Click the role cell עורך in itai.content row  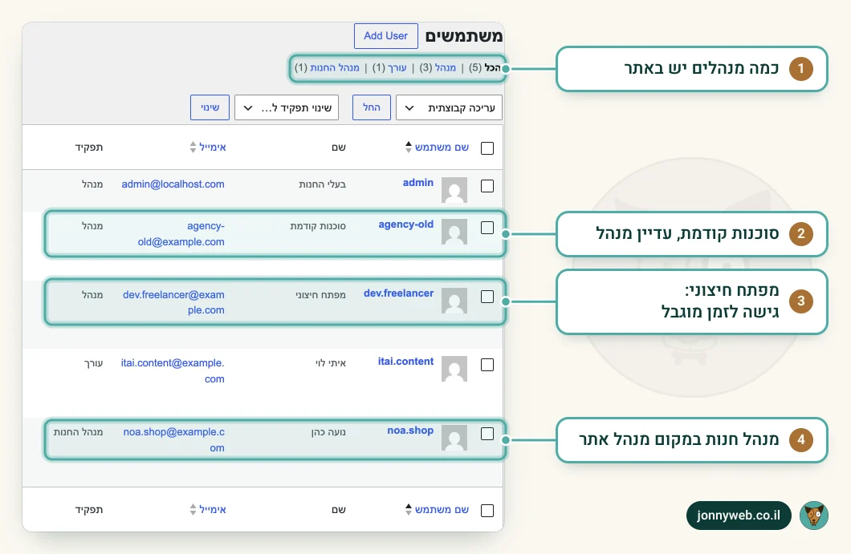[x=93, y=363]
